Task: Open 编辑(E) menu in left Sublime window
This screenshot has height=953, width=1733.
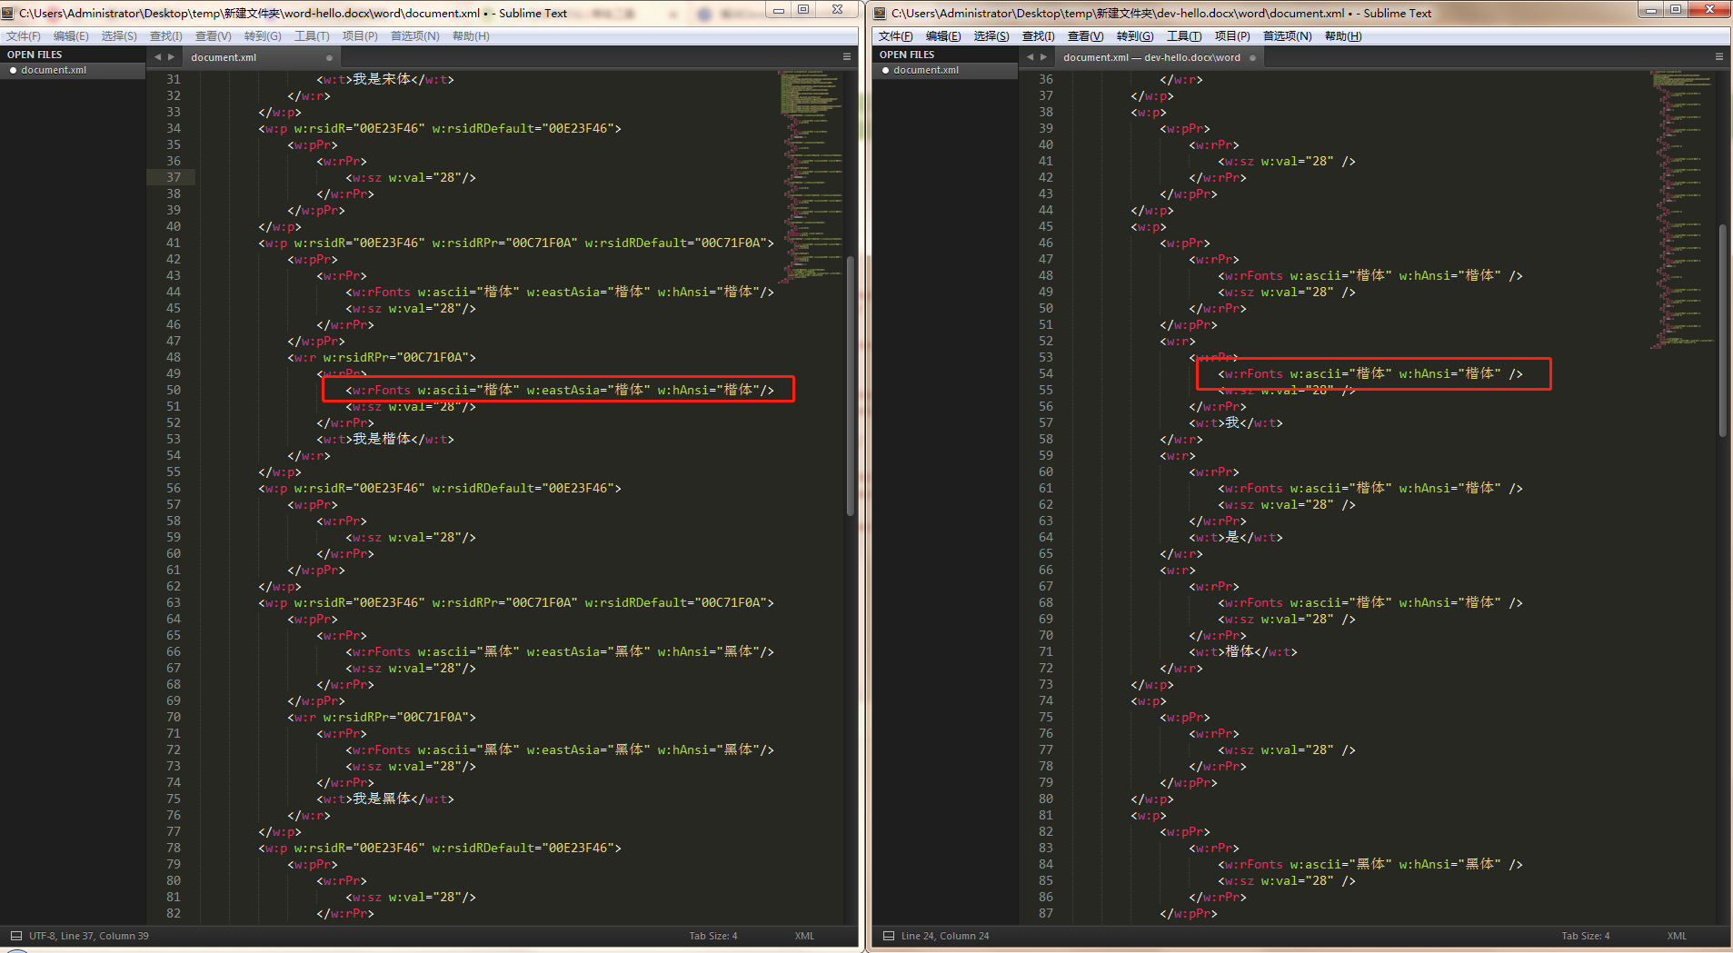Action: (71, 36)
